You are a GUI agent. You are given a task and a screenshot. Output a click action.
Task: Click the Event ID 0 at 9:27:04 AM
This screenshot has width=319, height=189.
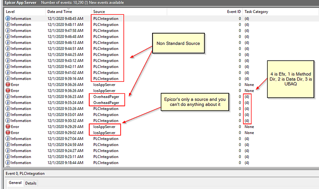coord(240,139)
